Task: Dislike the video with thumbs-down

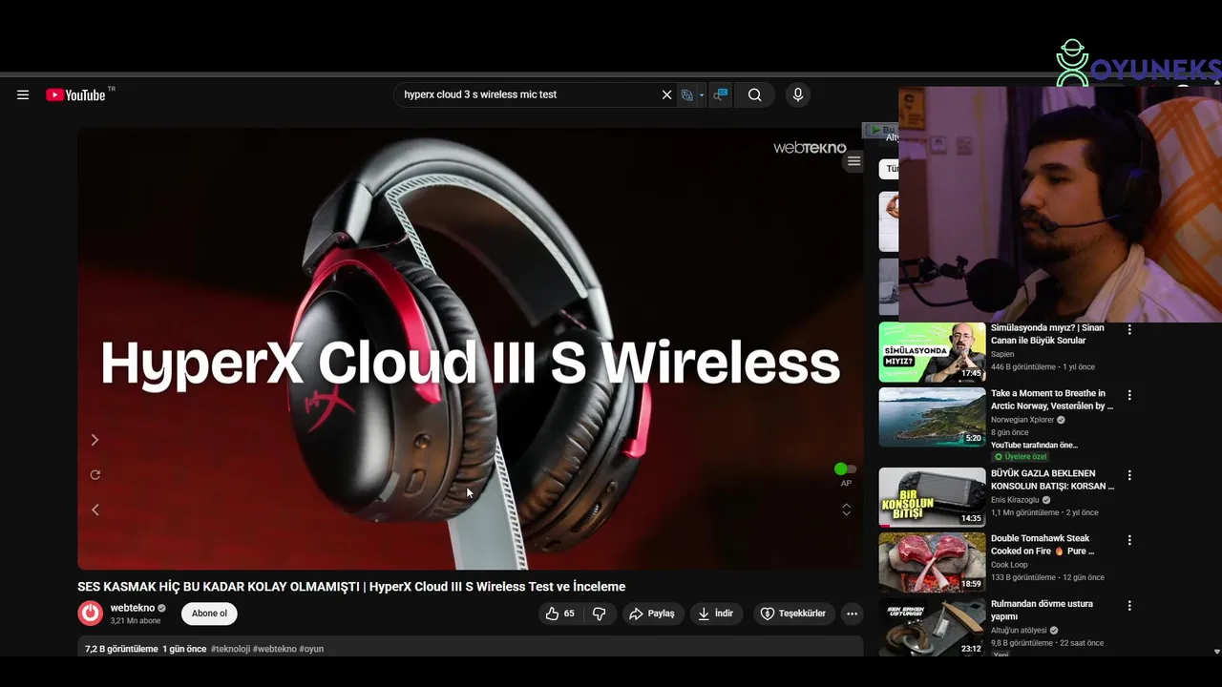Action: [599, 614]
